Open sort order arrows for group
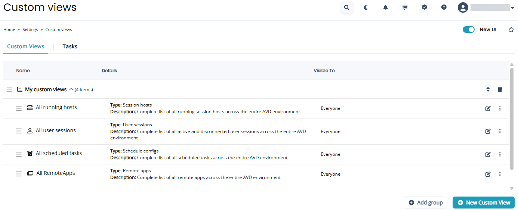The width and height of the screenshot is (518, 210). (488, 89)
